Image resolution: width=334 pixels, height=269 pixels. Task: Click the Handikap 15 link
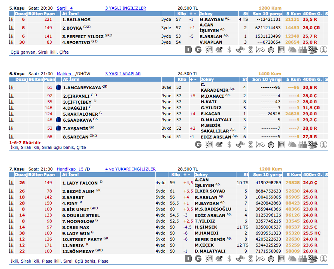point(70,169)
